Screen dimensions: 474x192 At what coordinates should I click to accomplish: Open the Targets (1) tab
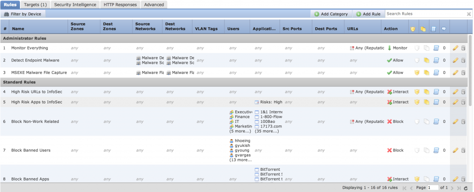point(35,4)
